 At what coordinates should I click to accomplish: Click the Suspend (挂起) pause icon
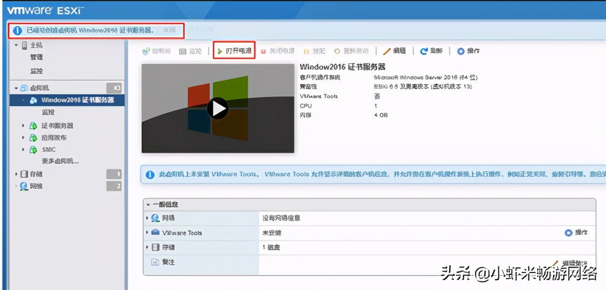(x=306, y=51)
